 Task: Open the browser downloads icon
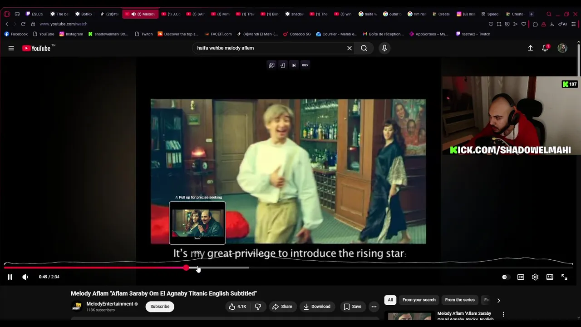pyautogui.click(x=551, y=24)
